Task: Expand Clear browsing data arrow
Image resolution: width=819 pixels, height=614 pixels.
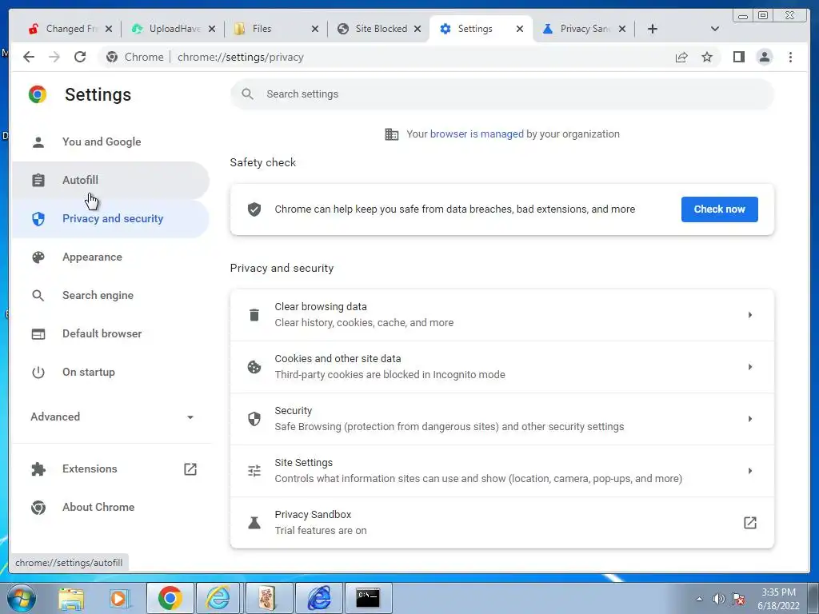Action: pos(750,315)
